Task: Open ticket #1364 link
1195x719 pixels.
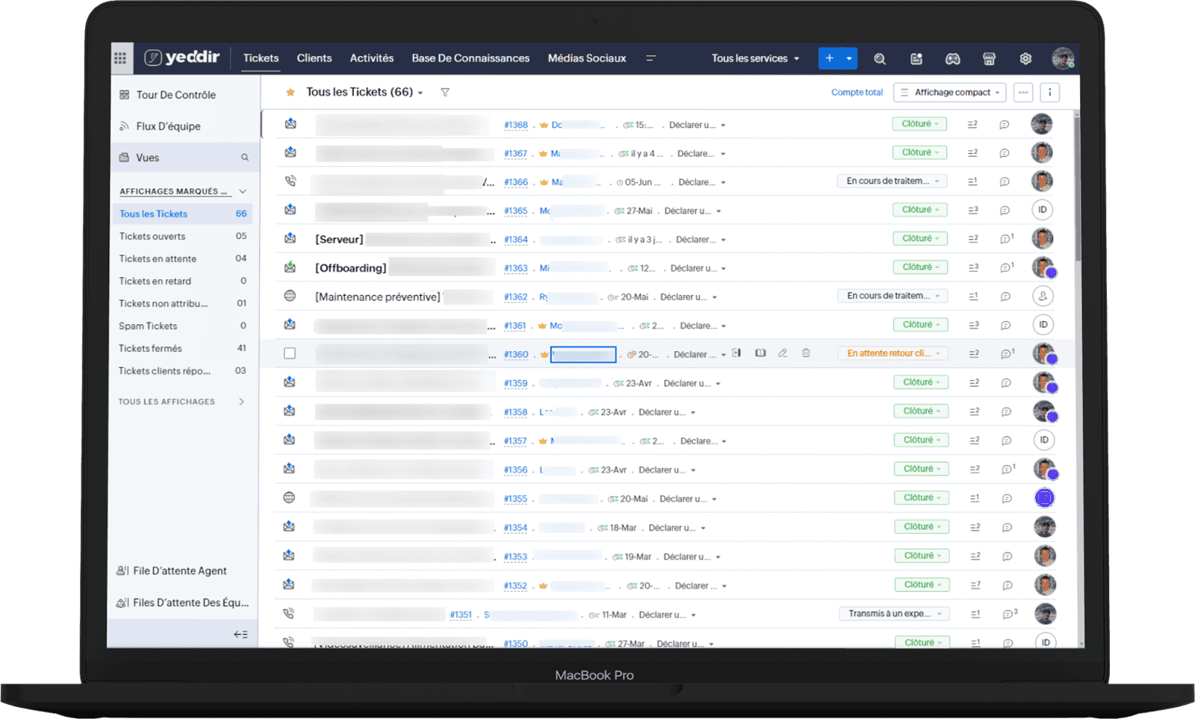Action: pyautogui.click(x=515, y=240)
